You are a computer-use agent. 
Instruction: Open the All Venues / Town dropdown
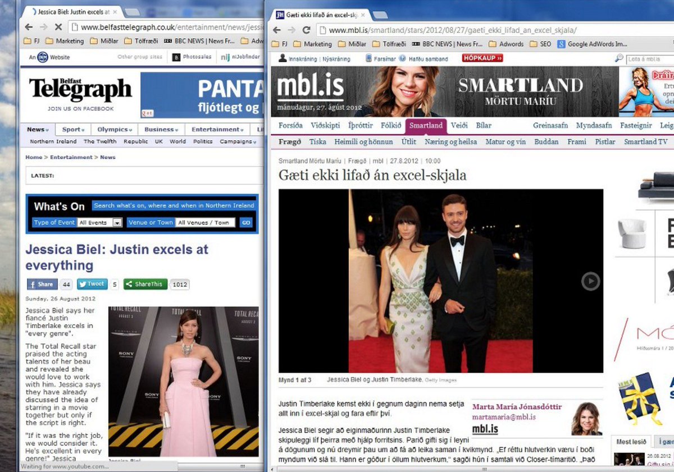[206, 222]
